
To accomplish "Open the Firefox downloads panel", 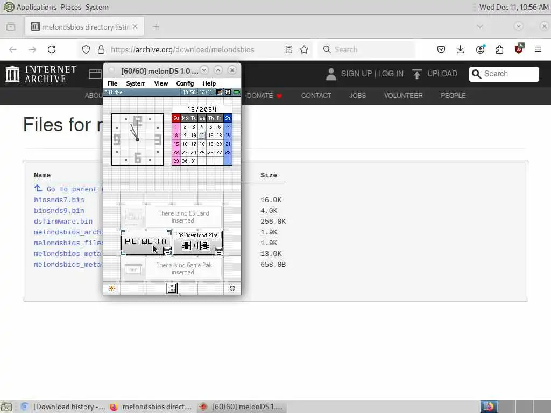I will tap(461, 49).
